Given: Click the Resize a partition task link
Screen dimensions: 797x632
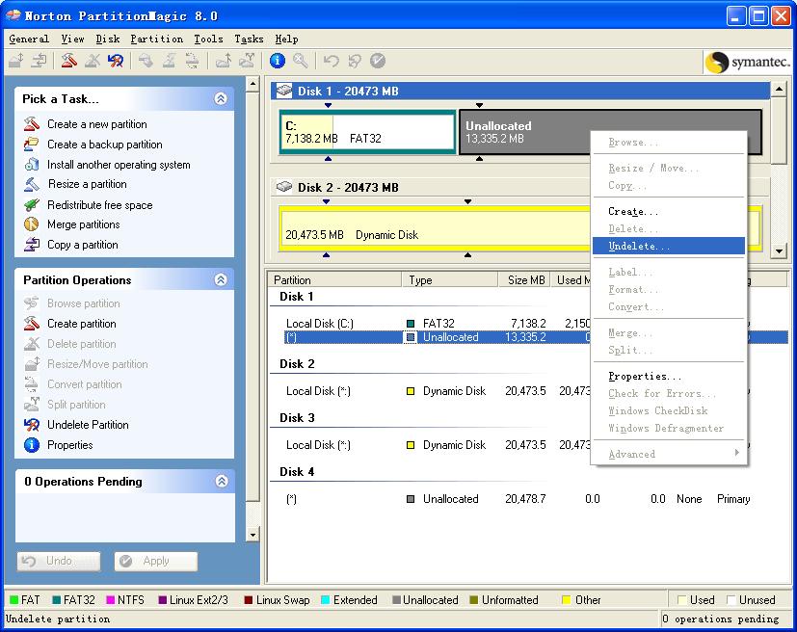Looking at the screenshot, I should [x=87, y=184].
